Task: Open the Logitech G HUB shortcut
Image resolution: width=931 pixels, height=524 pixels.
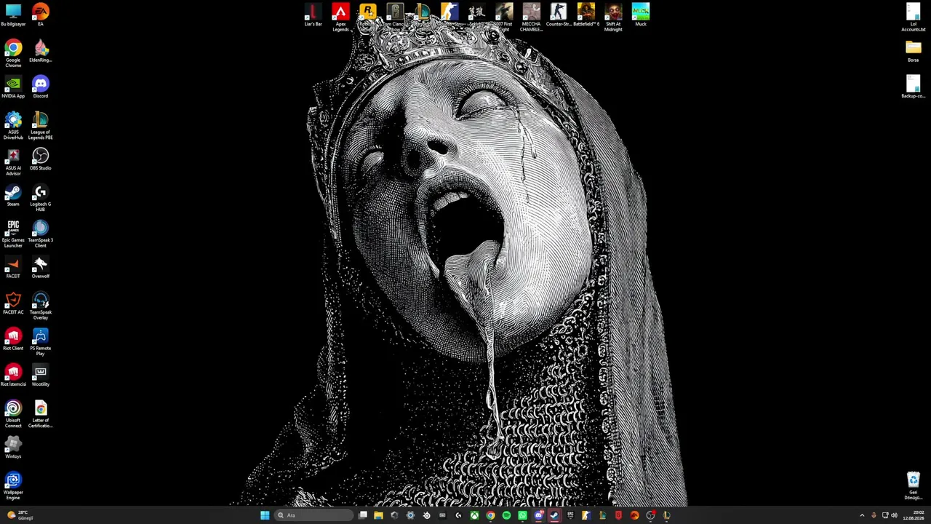Action: click(41, 197)
